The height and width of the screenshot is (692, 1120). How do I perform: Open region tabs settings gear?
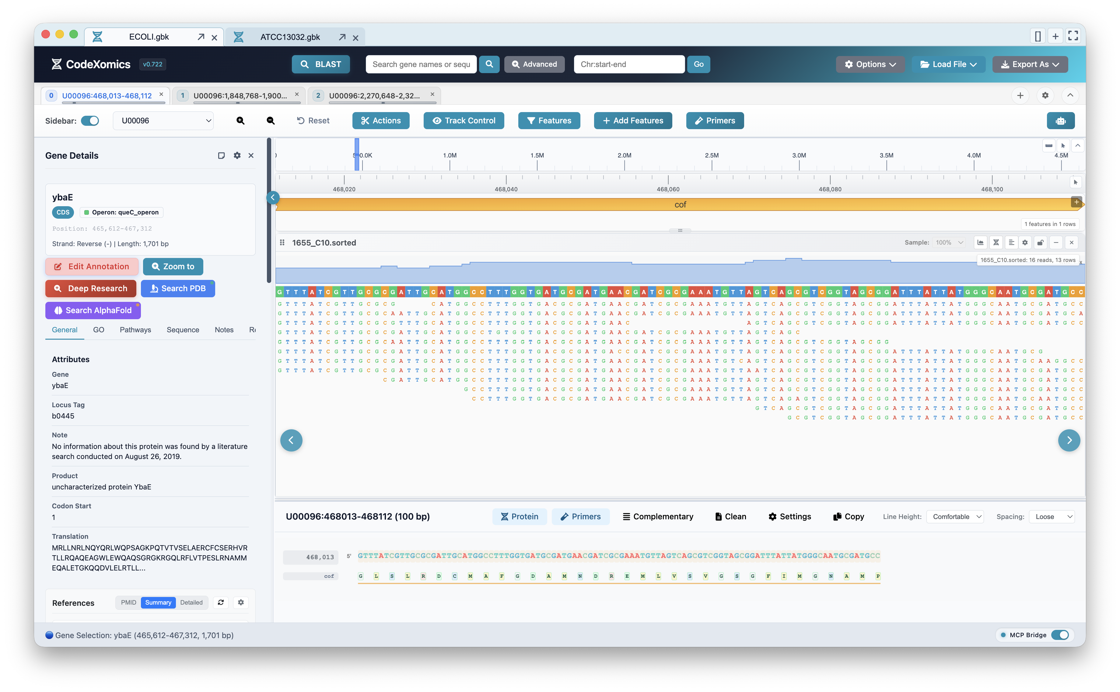(1045, 96)
